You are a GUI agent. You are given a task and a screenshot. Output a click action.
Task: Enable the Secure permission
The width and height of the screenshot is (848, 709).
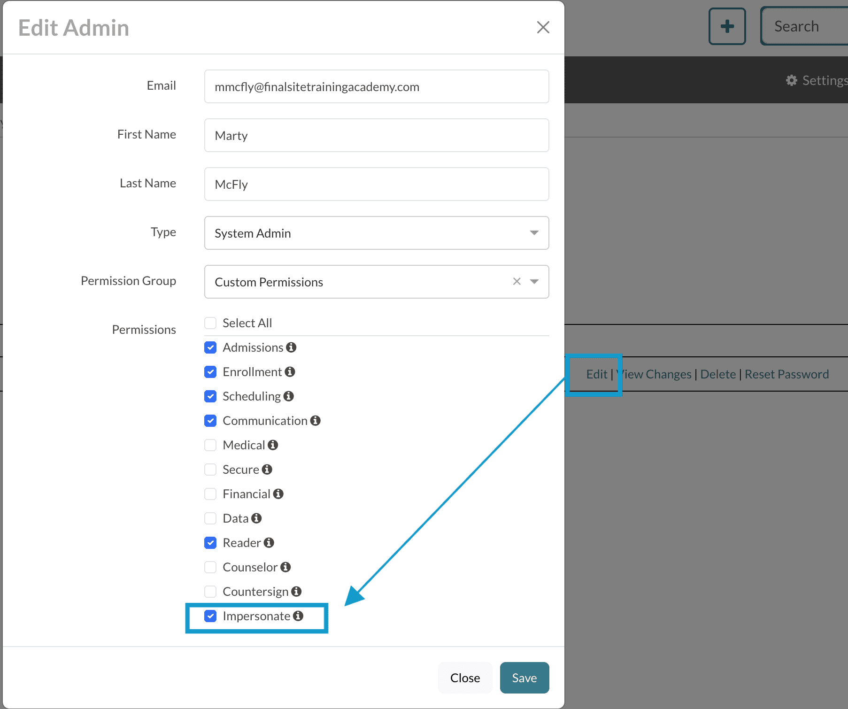[210, 469]
